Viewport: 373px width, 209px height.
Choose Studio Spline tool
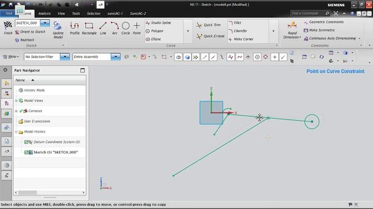(159, 23)
